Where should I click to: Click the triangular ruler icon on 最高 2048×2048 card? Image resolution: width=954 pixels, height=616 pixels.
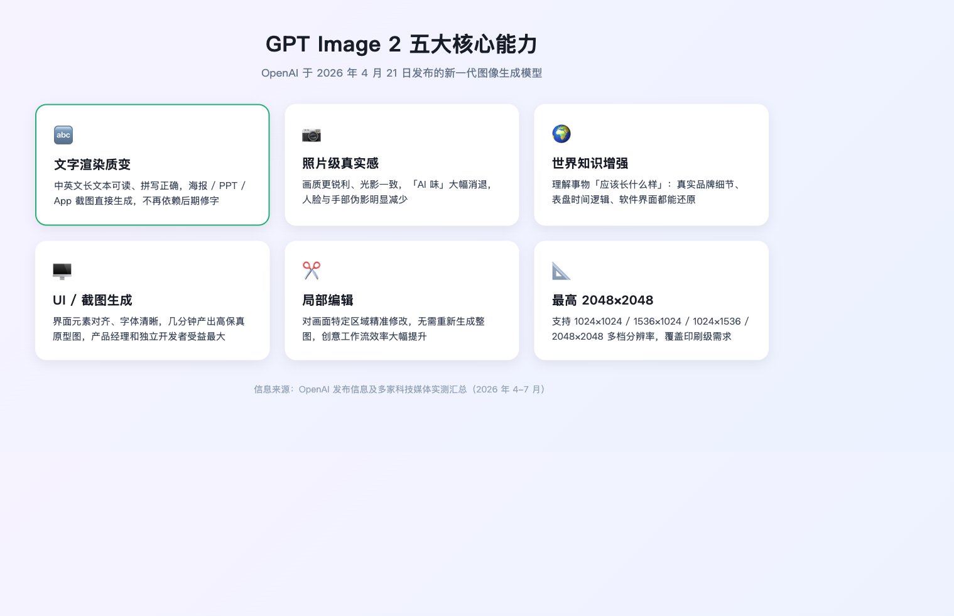tap(561, 271)
